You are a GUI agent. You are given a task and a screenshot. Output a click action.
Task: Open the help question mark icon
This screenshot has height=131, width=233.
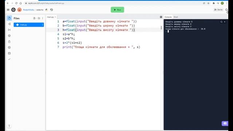pos(9,126)
